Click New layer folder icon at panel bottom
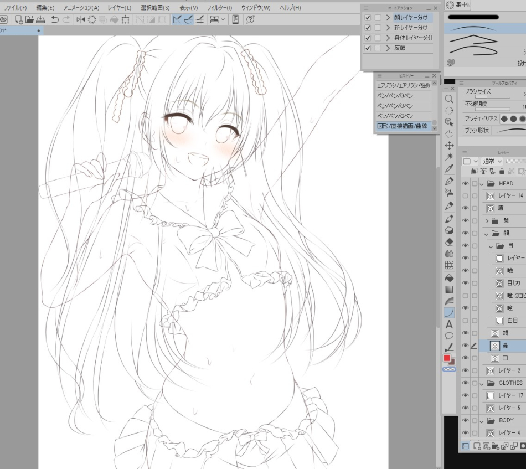The height and width of the screenshot is (469, 526). (495, 446)
